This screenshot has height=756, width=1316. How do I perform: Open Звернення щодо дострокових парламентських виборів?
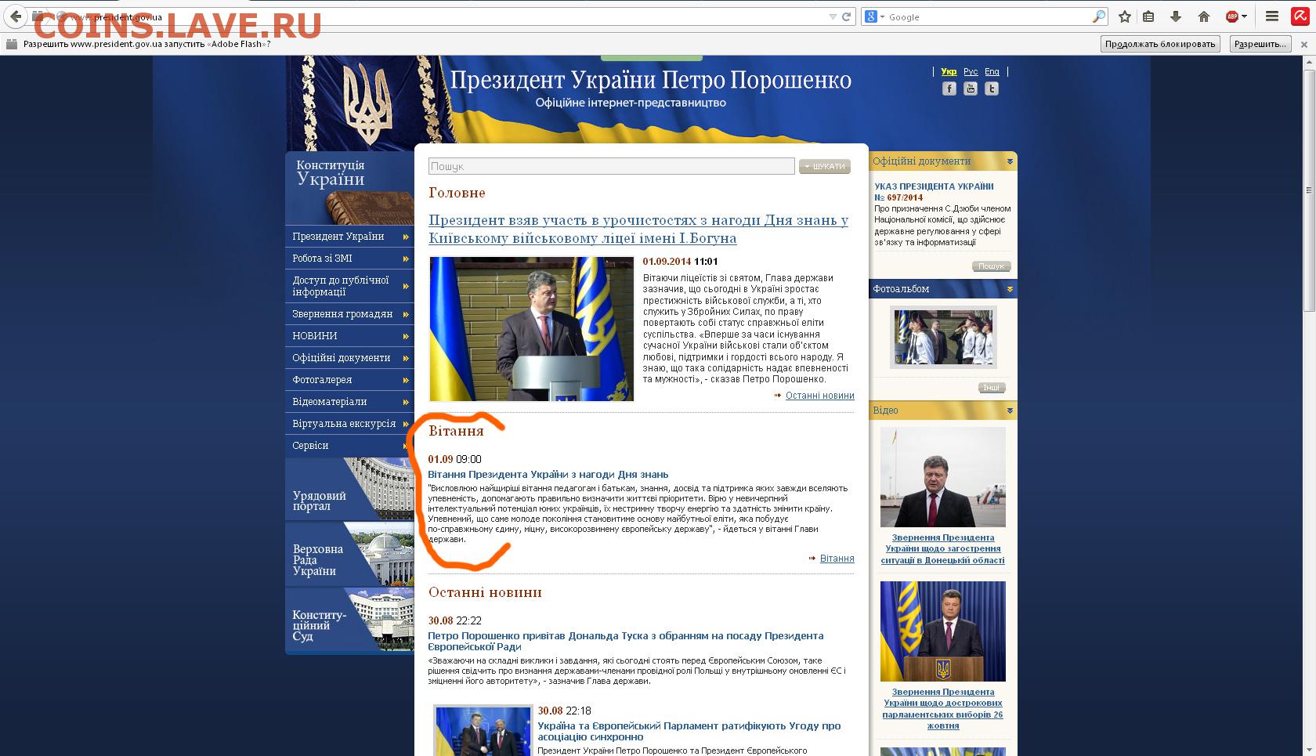(942, 709)
